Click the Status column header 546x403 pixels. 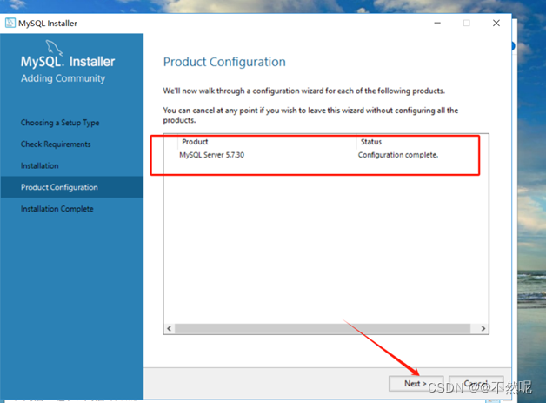371,142
